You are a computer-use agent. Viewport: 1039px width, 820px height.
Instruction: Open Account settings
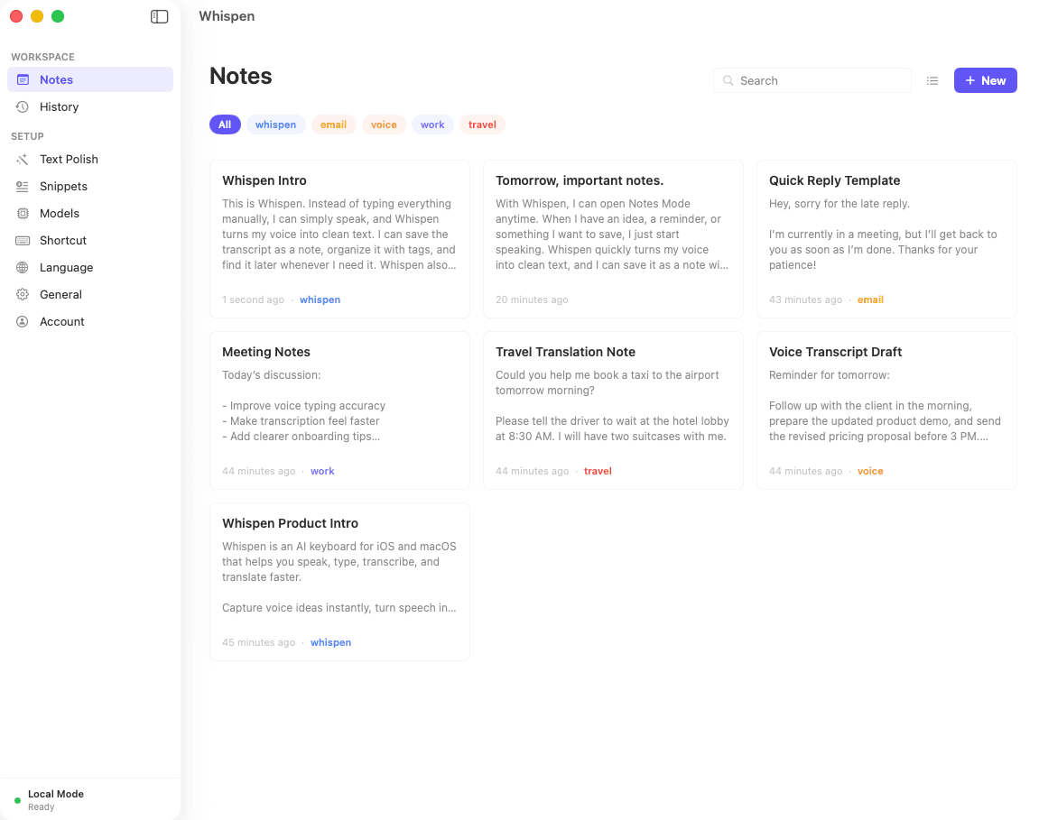(x=90, y=321)
